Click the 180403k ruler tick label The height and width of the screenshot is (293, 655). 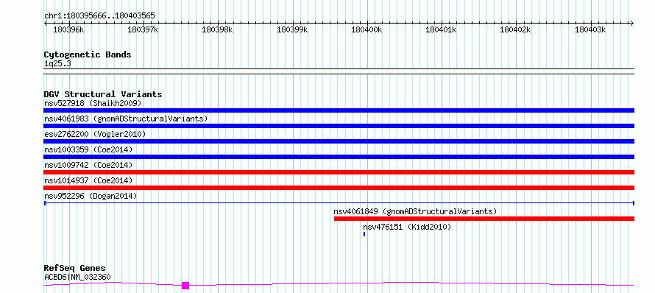[x=590, y=29]
